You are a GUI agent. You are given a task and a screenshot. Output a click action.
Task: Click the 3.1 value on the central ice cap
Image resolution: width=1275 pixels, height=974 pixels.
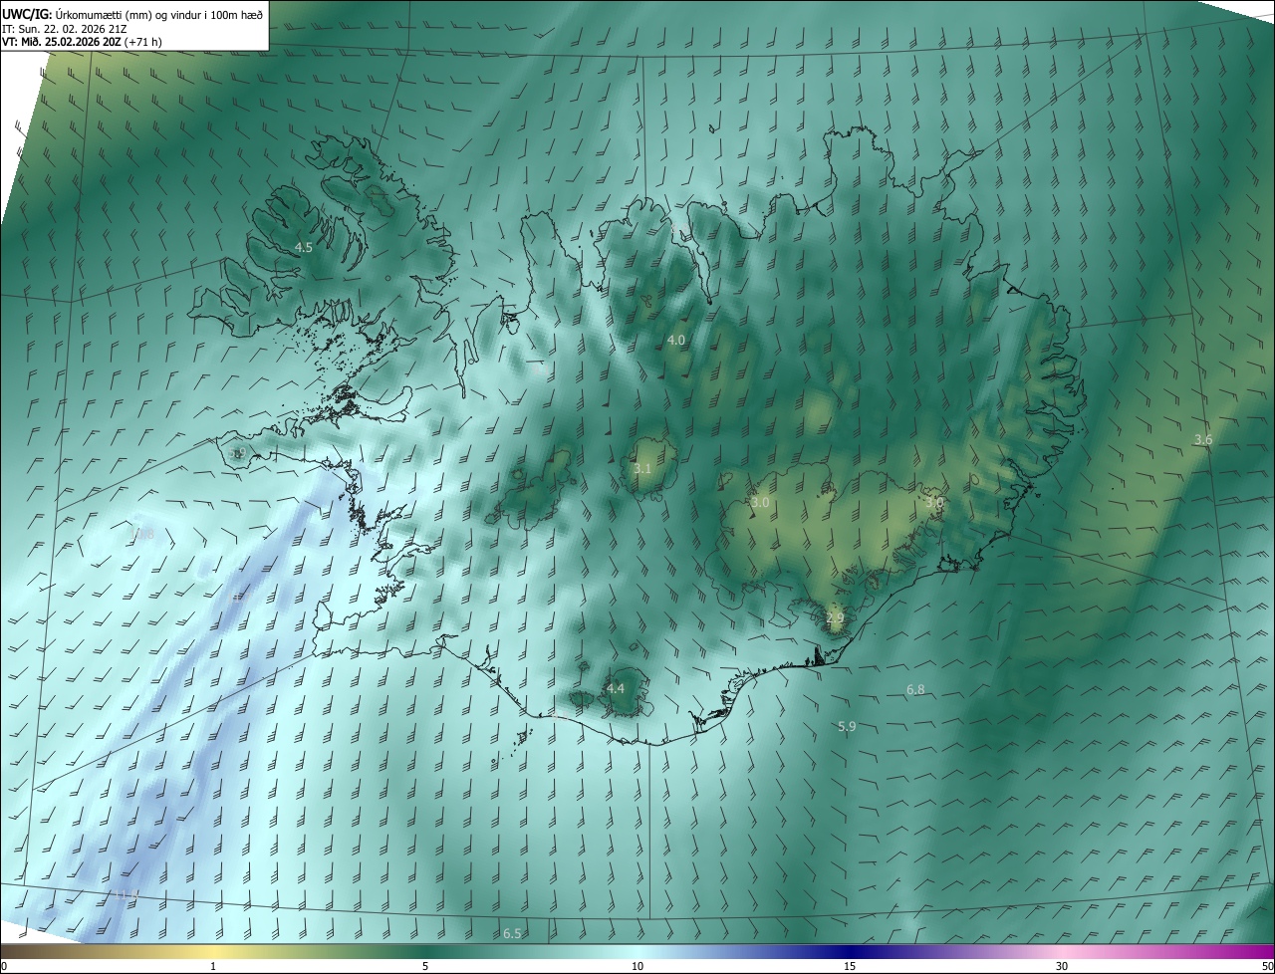[x=642, y=469]
